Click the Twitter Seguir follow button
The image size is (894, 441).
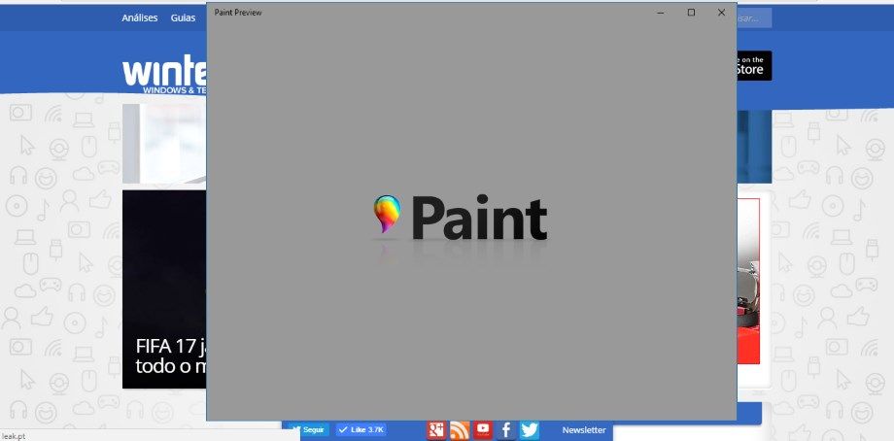click(309, 429)
